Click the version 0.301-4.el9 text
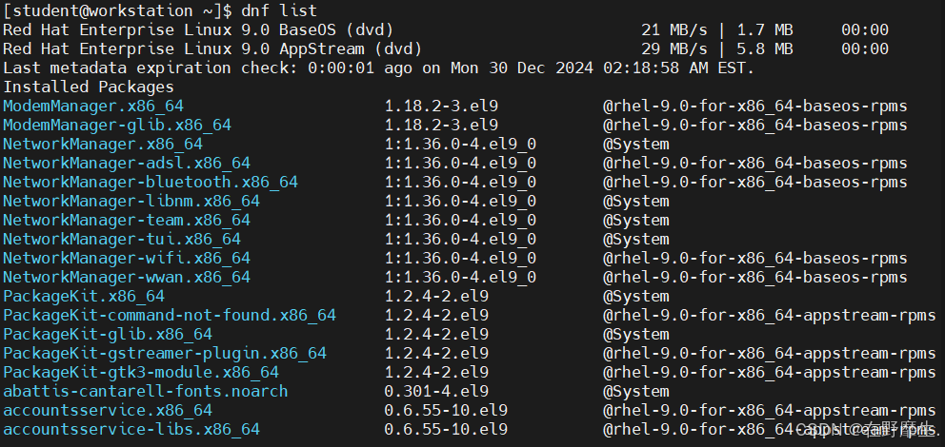This screenshot has height=447, width=945. click(436, 392)
